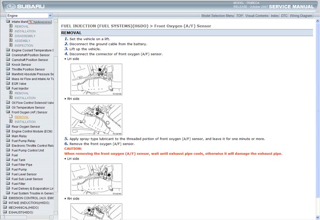Click the content pane scroll-down arrow
Viewport: 320px width, 220px height.
click(318, 217)
